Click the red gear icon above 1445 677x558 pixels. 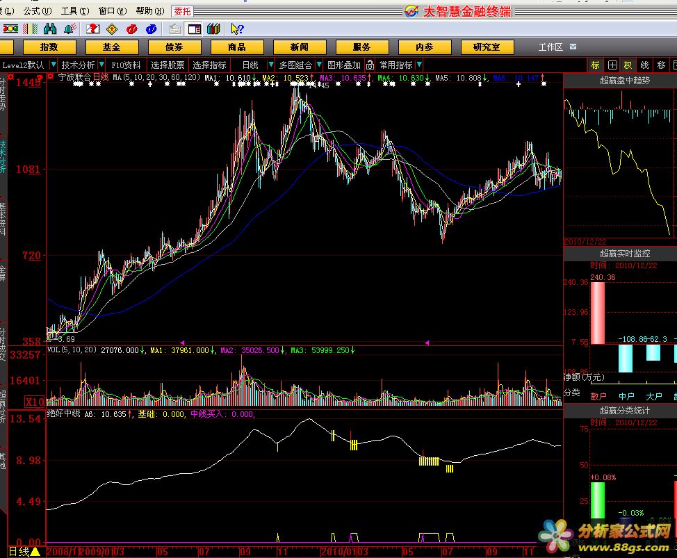pyautogui.click(x=11, y=77)
